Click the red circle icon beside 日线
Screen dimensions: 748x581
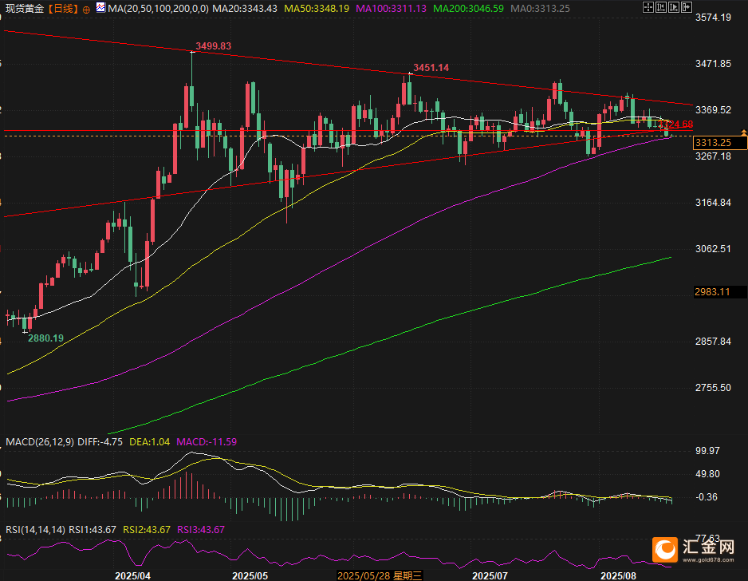pyautogui.click(x=86, y=9)
